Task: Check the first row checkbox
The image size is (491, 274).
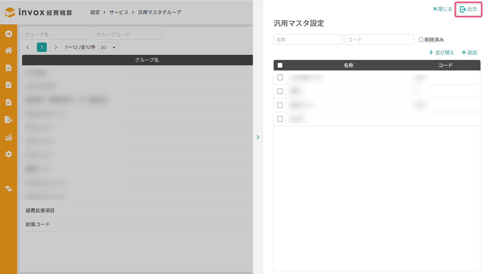Action: [x=280, y=78]
